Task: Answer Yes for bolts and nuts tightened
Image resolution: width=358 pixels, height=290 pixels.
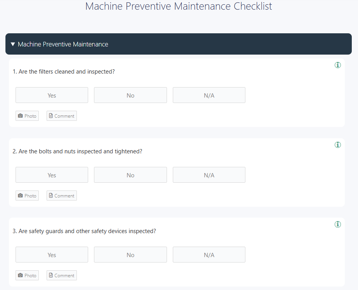Action: (x=52, y=175)
